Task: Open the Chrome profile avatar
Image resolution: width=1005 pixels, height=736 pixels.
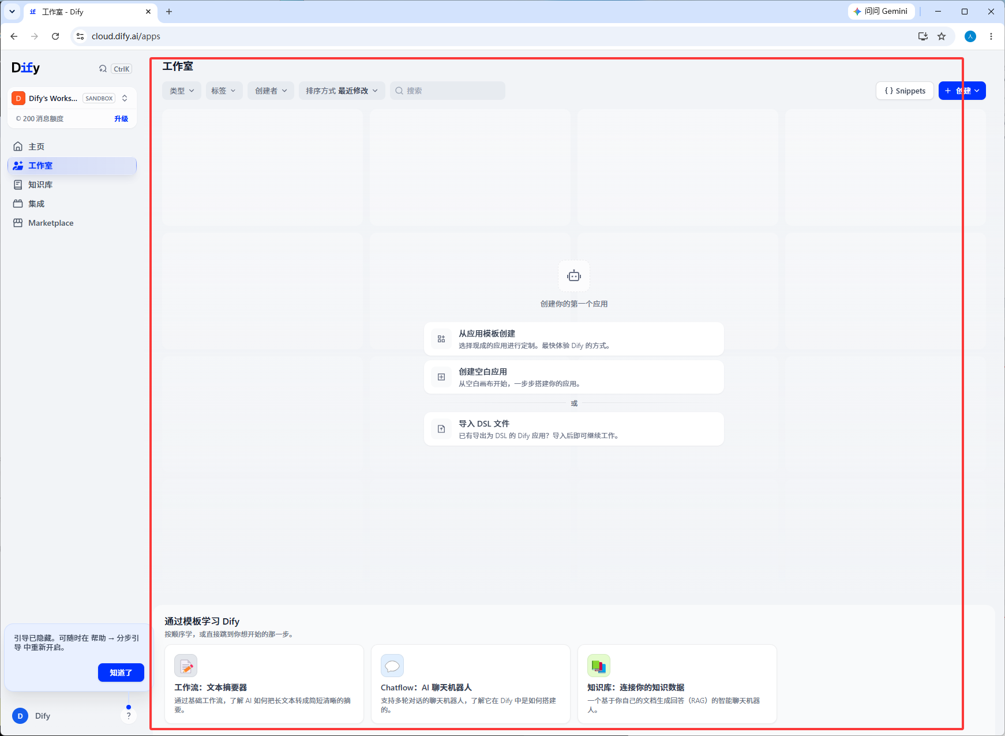Action: tap(970, 36)
